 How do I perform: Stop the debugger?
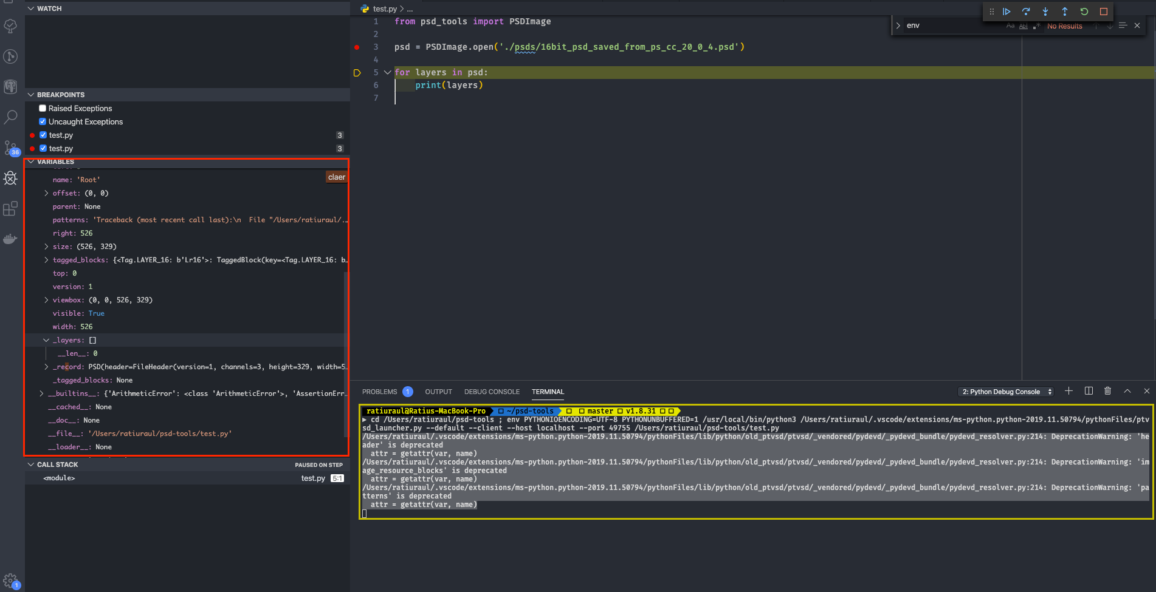click(x=1104, y=12)
